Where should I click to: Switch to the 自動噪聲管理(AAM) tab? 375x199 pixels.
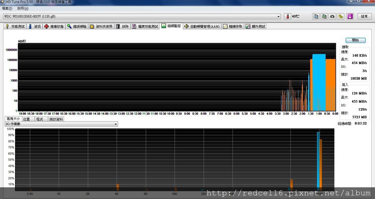(202, 26)
